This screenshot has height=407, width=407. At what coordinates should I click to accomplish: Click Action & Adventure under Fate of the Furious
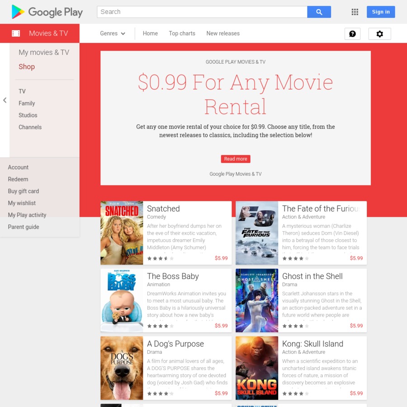(x=303, y=217)
